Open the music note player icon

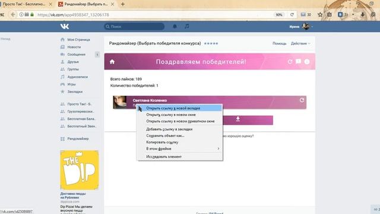186,26
